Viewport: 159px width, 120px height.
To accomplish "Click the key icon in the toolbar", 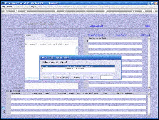I will [x=6, y=11].
